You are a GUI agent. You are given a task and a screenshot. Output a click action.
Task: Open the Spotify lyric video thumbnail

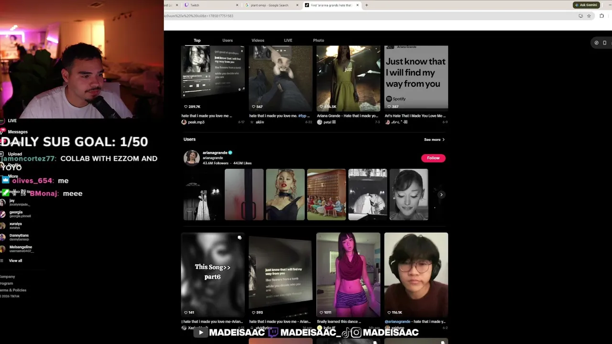tap(416, 78)
